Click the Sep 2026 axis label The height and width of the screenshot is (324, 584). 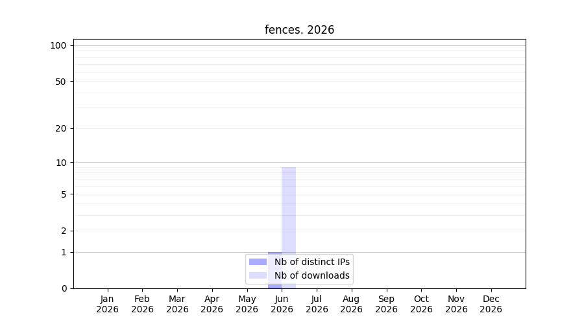(387, 304)
